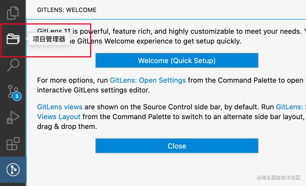Open the GitLens views link
The image size is (306, 186).
(x=60, y=107)
